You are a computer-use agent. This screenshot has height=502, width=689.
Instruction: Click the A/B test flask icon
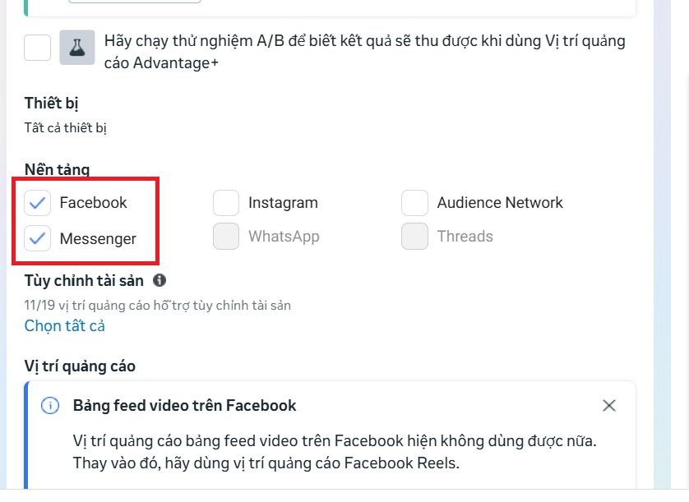[x=77, y=48]
